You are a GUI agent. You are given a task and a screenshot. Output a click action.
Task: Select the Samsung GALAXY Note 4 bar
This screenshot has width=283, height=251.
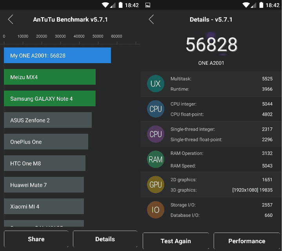click(50, 98)
